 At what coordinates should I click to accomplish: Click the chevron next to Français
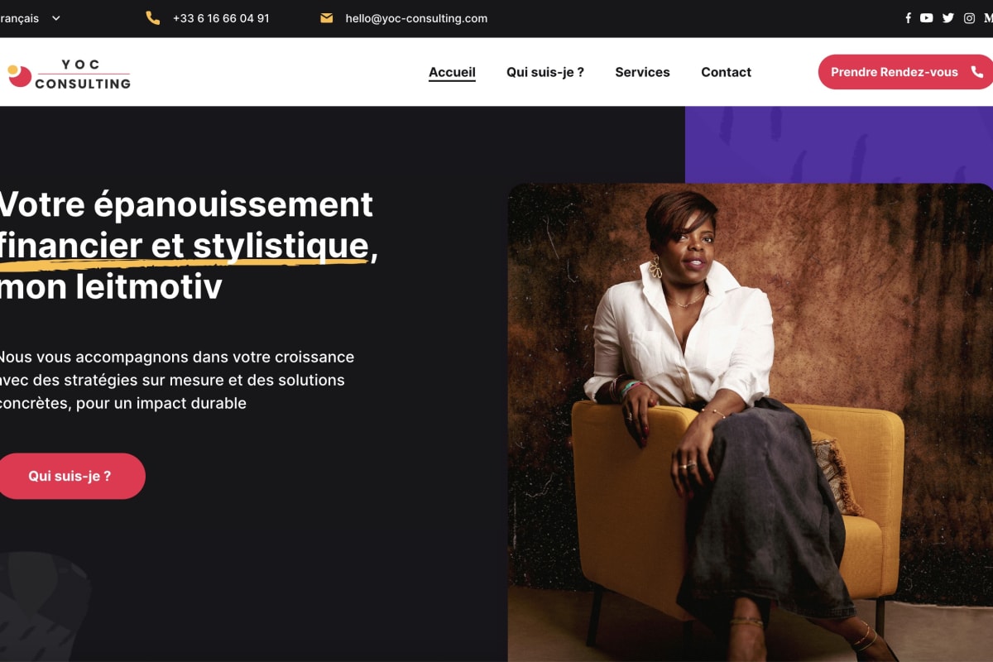point(55,18)
